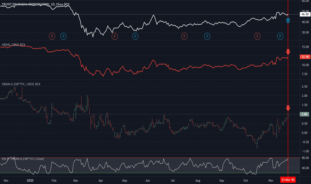The height and width of the screenshot is (184, 311).
Task: Click the 15.00 HBAN axis label
Action: coord(305,47)
